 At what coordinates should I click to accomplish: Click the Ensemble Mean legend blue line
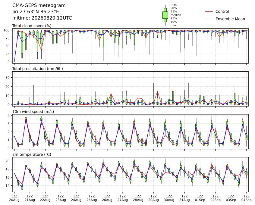pyautogui.click(x=209, y=19)
